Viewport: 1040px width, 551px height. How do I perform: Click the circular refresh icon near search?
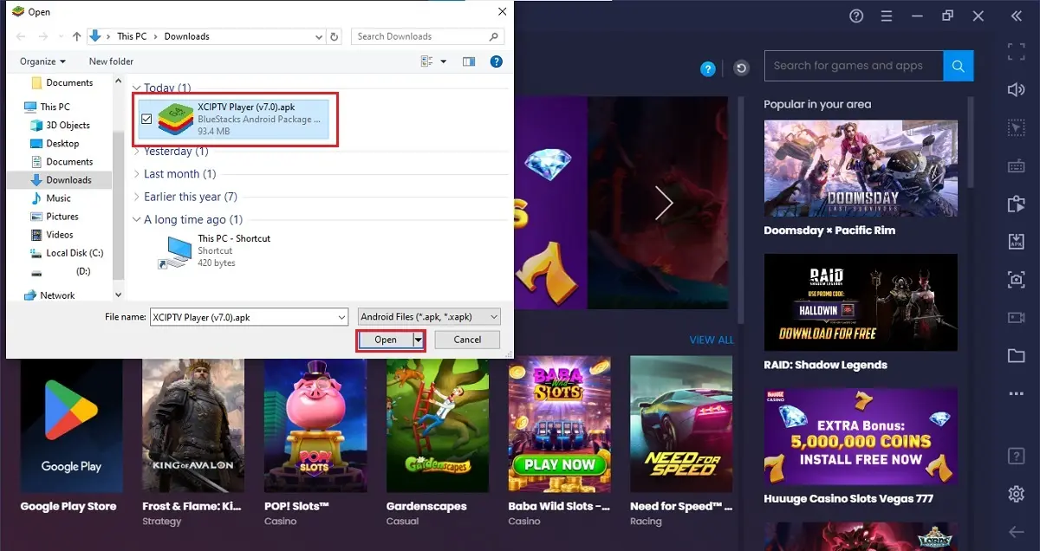[x=740, y=68]
